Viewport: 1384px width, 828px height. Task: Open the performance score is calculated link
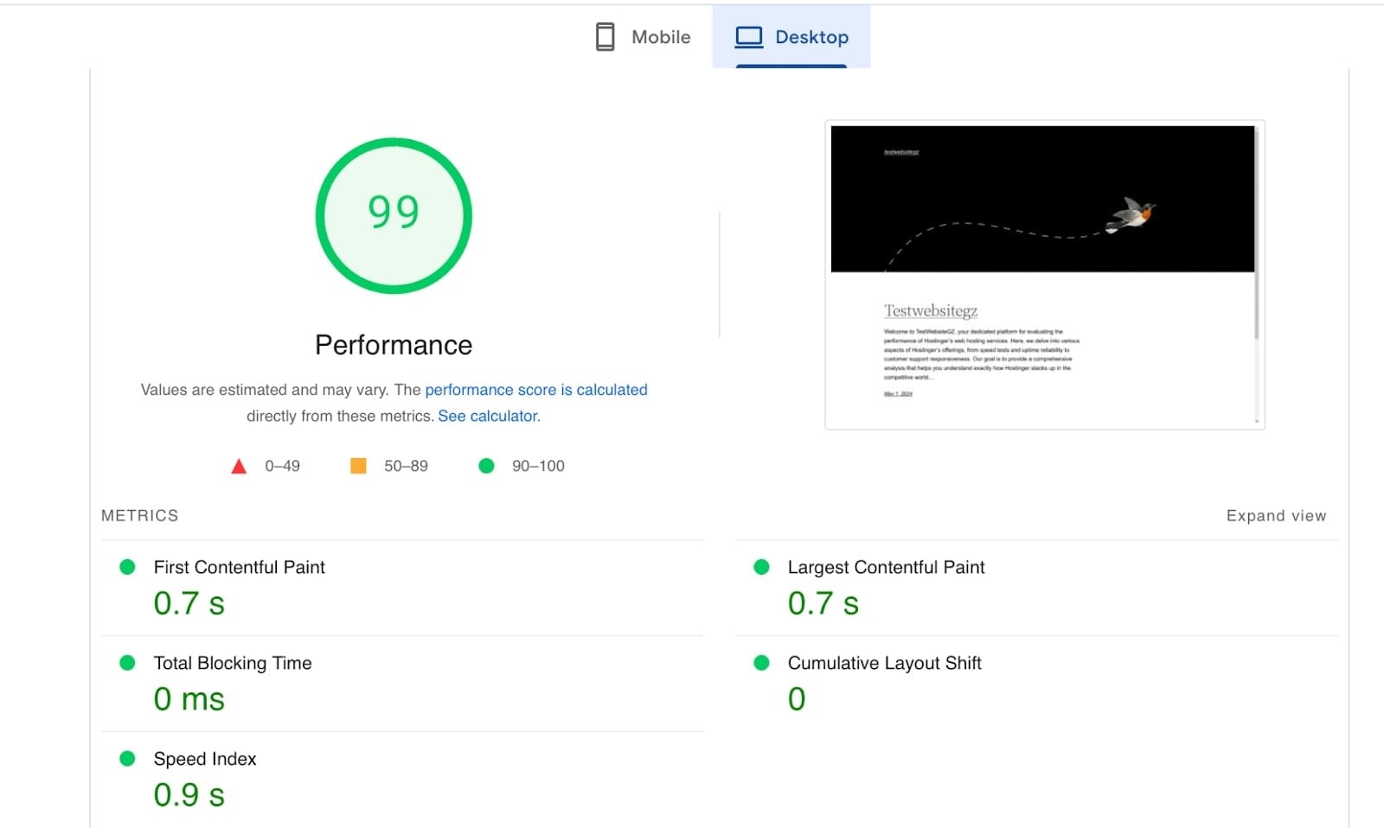coord(536,390)
